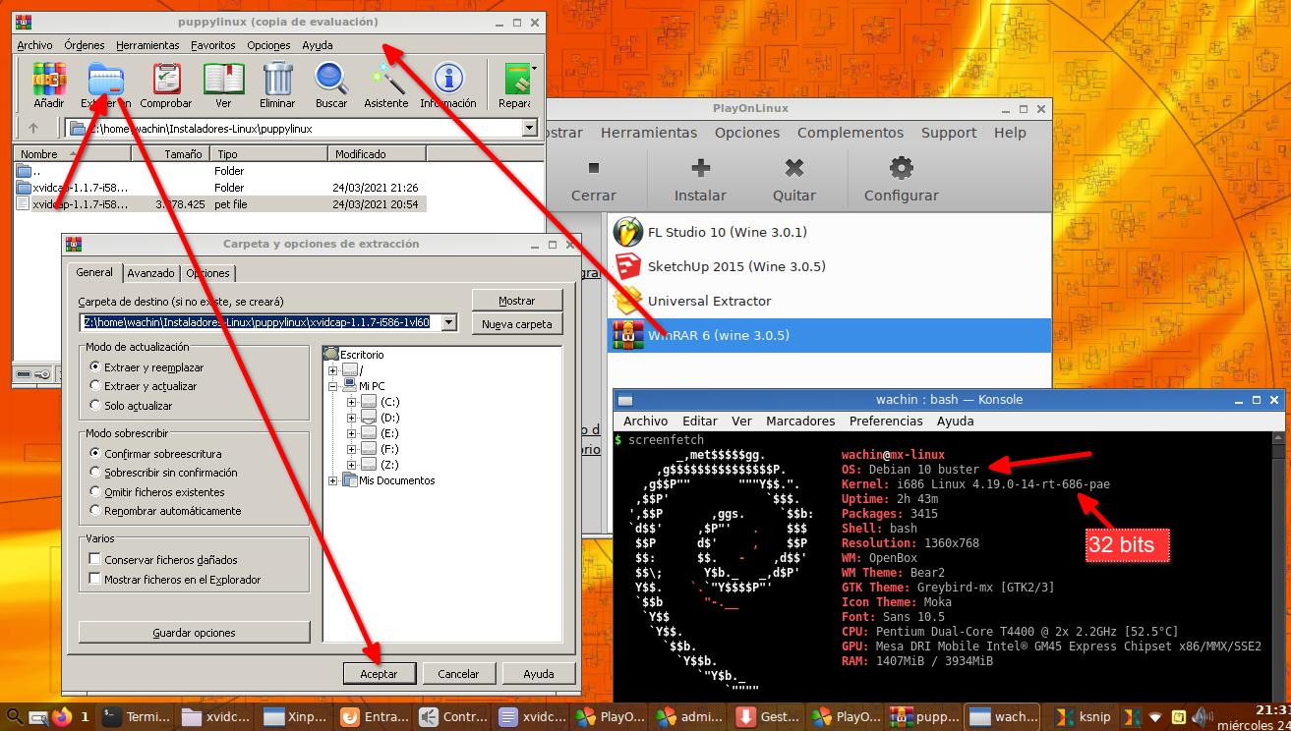Switch to Gest... download manager taskbar item
This screenshot has height=731, width=1291.
click(769, 717)
